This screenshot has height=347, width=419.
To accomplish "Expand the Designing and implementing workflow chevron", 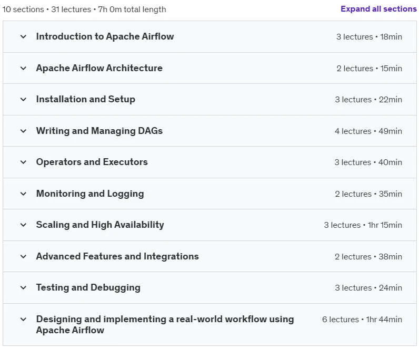I will 23,319.
